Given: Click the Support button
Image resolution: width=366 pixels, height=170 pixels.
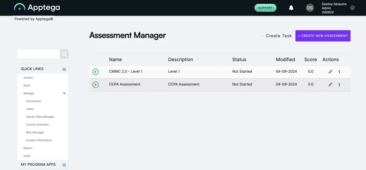Looking at the screenshot, I should pos(265,8).
